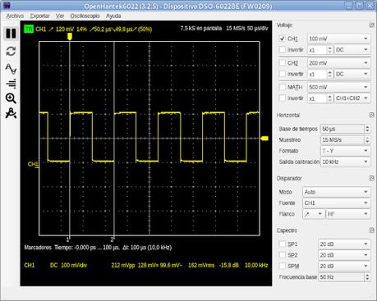Click vertical marker 2 label

(112, 239)
